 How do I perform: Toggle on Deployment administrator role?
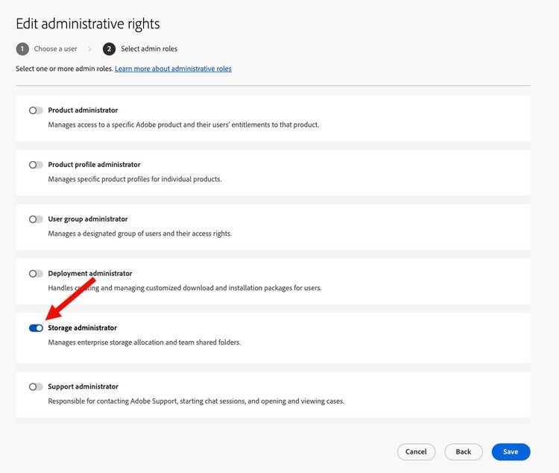pos(36,274)
